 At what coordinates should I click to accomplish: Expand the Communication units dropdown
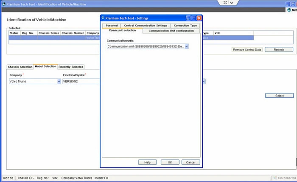[x=187, y=46]
